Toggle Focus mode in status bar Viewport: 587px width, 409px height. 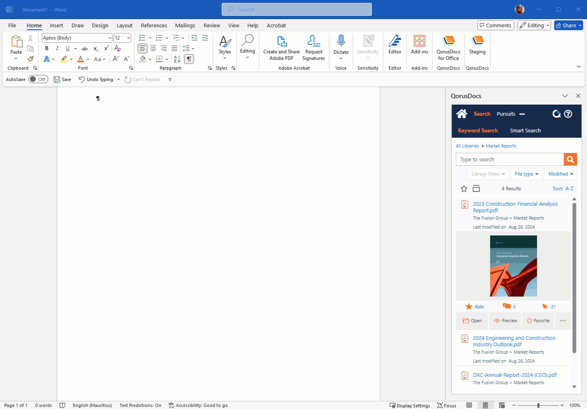pyautogui.click(x=447, y=405)
